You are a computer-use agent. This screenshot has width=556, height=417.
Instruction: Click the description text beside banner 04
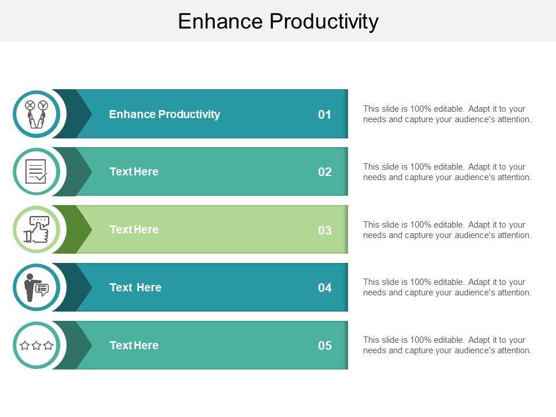coord(447,287)
